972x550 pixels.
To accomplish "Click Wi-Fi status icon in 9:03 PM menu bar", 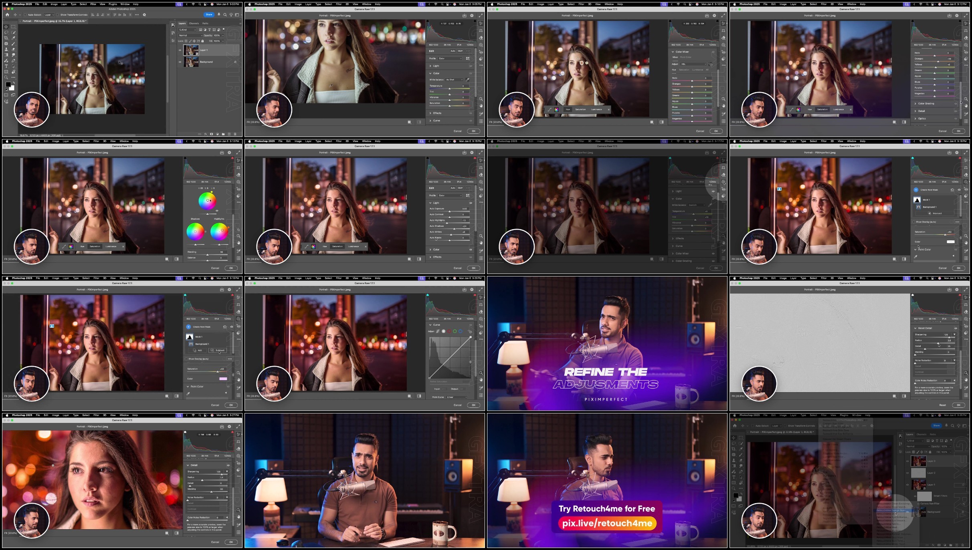I will (193, 4).
